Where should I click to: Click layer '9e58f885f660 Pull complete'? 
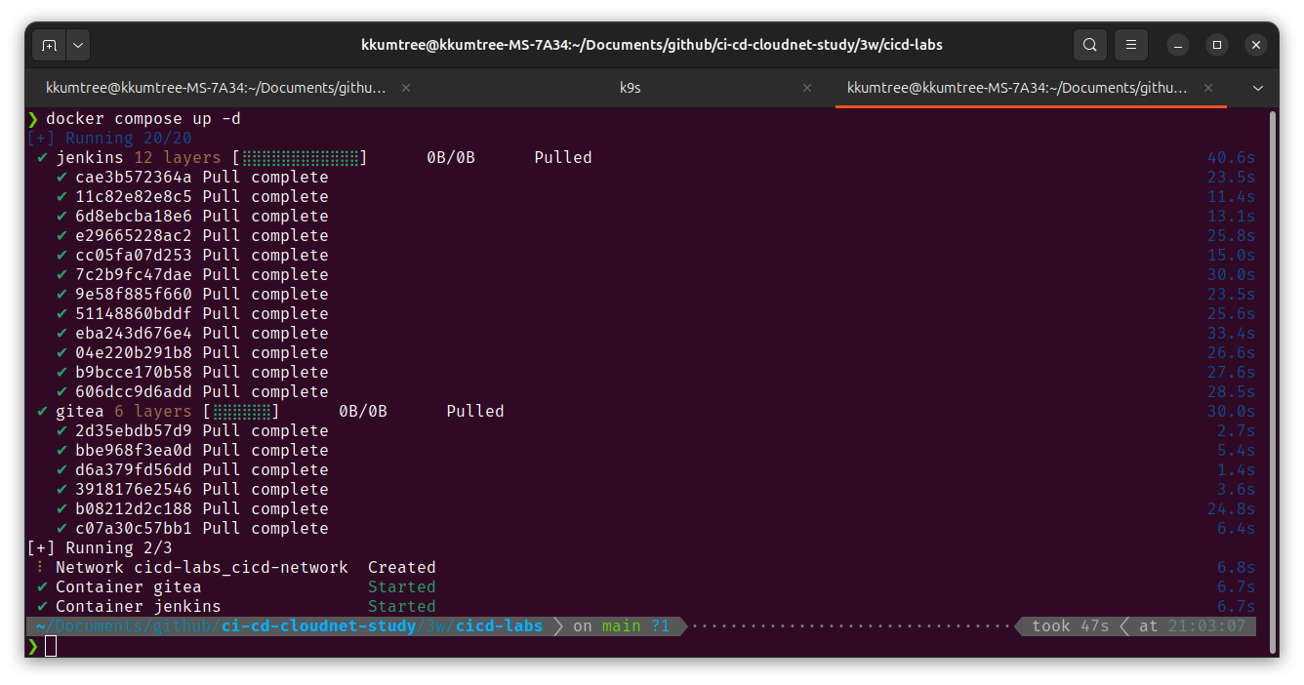[192, 295]
